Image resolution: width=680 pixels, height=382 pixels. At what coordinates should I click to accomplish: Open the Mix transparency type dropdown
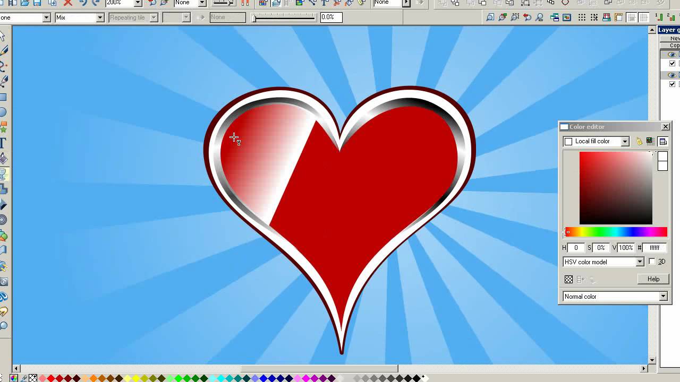click(100, 18)
